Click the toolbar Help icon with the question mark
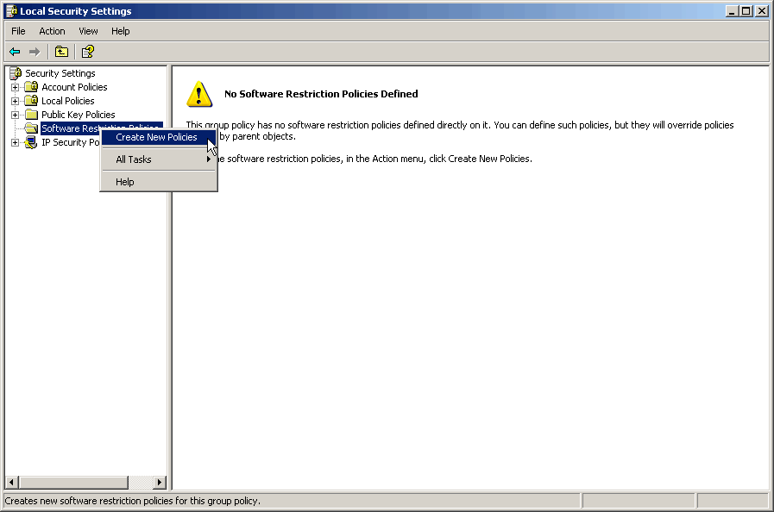 pos(88,52)
